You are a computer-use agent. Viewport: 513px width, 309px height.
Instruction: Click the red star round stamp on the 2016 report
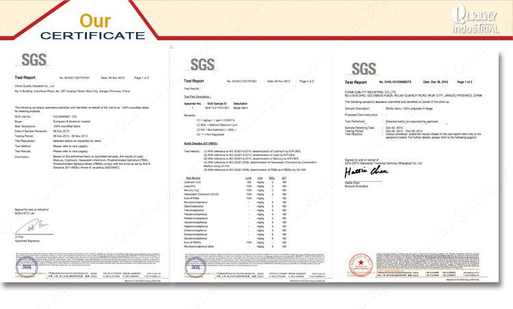pos(360,265)
